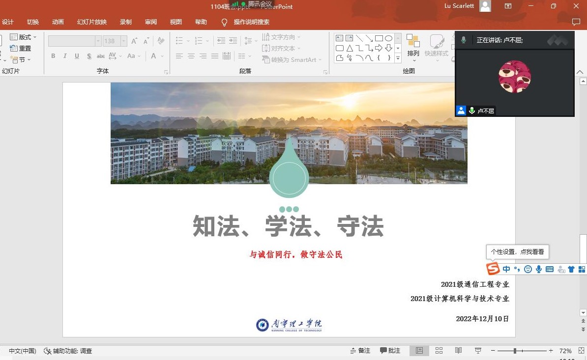
Task: Start the slideshow from status bar
Action: (477, 351)
